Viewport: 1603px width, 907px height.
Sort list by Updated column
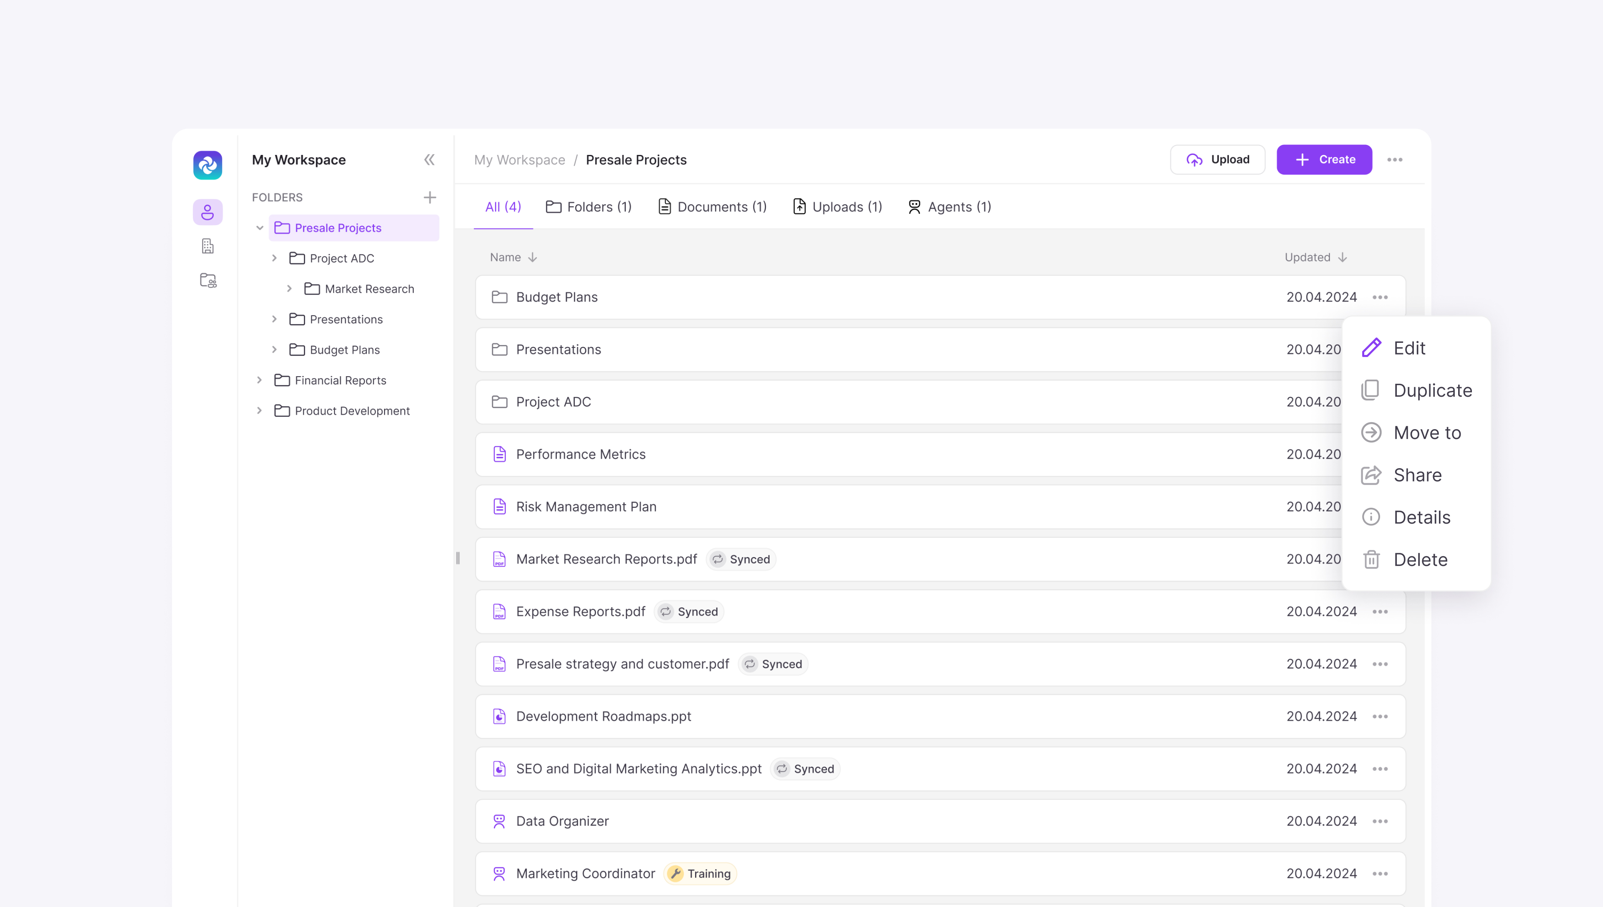1315,257
